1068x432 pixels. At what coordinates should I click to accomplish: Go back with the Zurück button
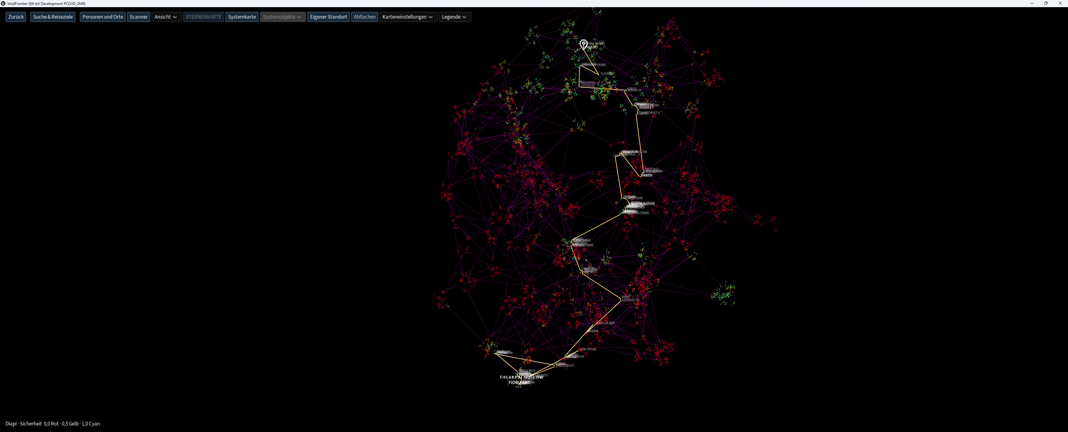pyautogui.click(x=16, y=17)
